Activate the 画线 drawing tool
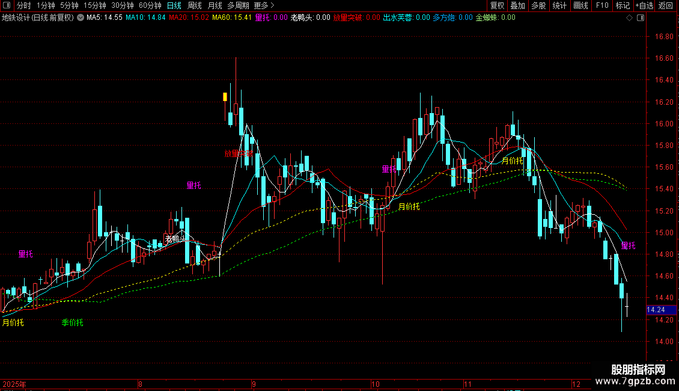The height and width of the screenshot is (391, 679). [580, 5]
